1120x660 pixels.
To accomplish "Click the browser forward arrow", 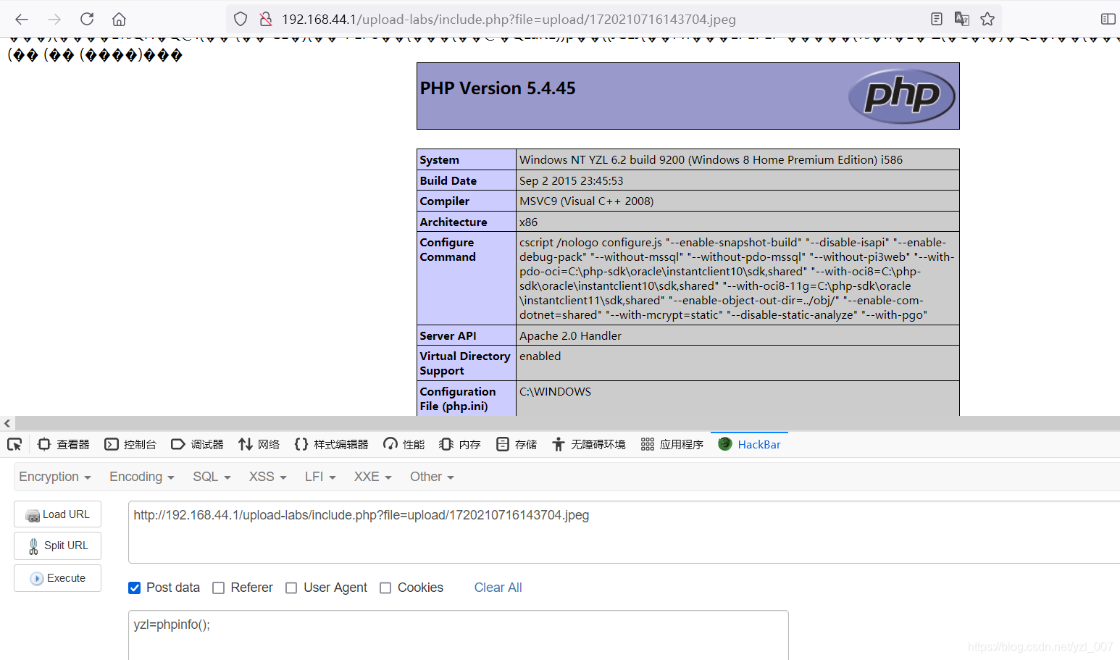I will 54,20.
